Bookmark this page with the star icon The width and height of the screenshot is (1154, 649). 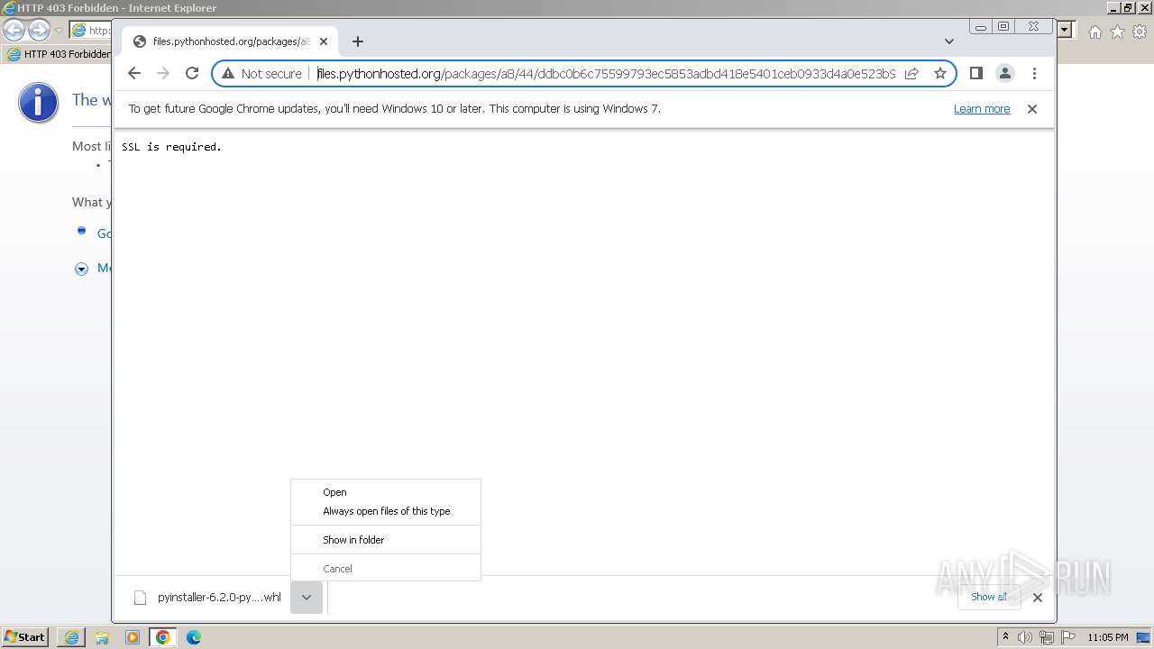tap(940, 74)
